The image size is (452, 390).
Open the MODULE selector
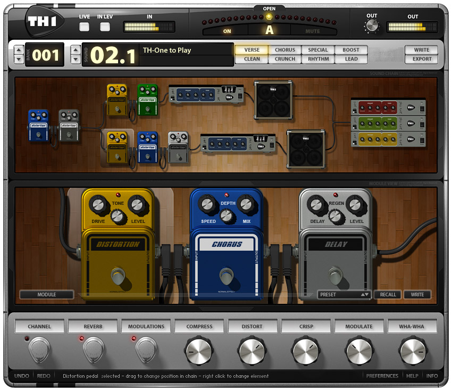point(47,295)
